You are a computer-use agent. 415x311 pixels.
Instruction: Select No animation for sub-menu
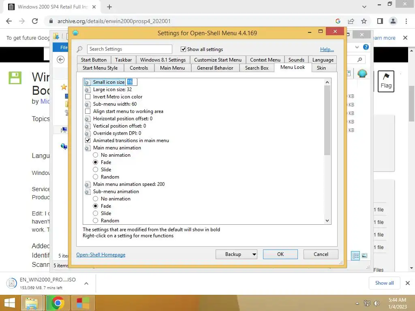[x=96, y=199]
